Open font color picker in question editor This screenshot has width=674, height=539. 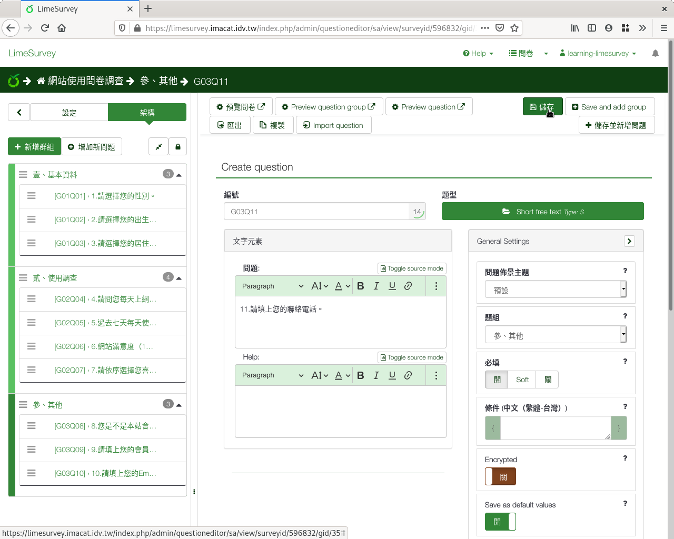(x=342, y=286)
